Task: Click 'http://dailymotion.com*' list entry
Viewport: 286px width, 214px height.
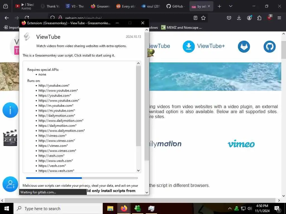Action: coord(57,116)
